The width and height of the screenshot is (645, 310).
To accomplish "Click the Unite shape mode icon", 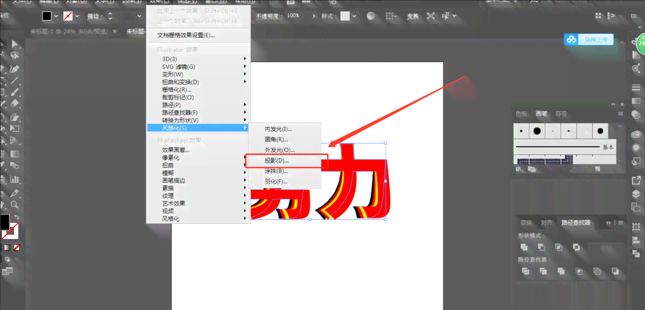I will click(524, 247).
